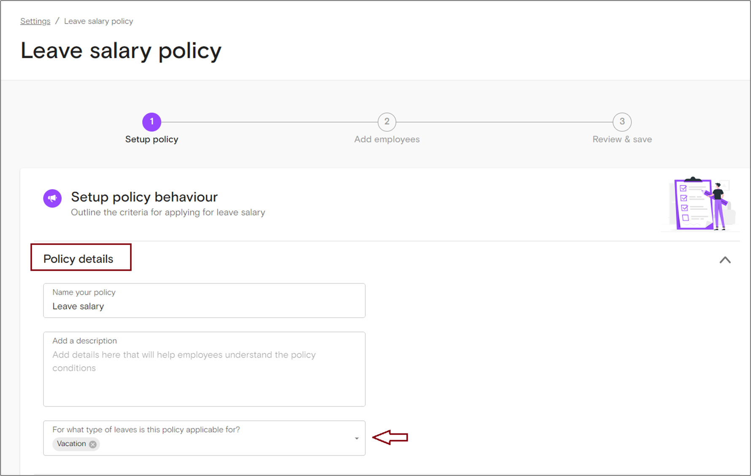
Task: Click the Setup policy behaviour heading
Action: 144,197
